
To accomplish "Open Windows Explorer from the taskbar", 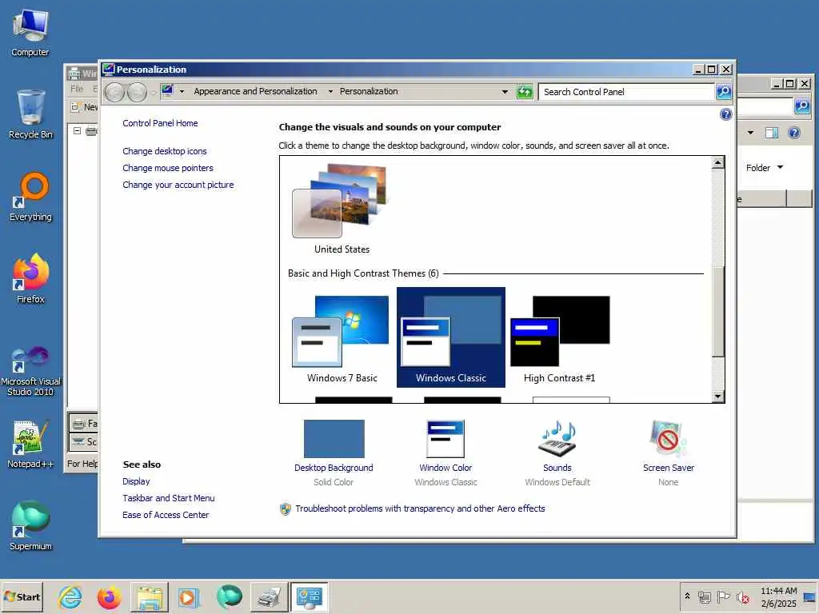I will (x=149, y=596).
